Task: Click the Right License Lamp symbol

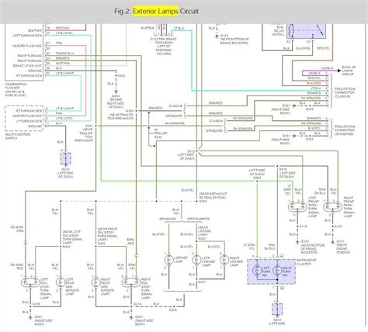Action: point(224,260)
